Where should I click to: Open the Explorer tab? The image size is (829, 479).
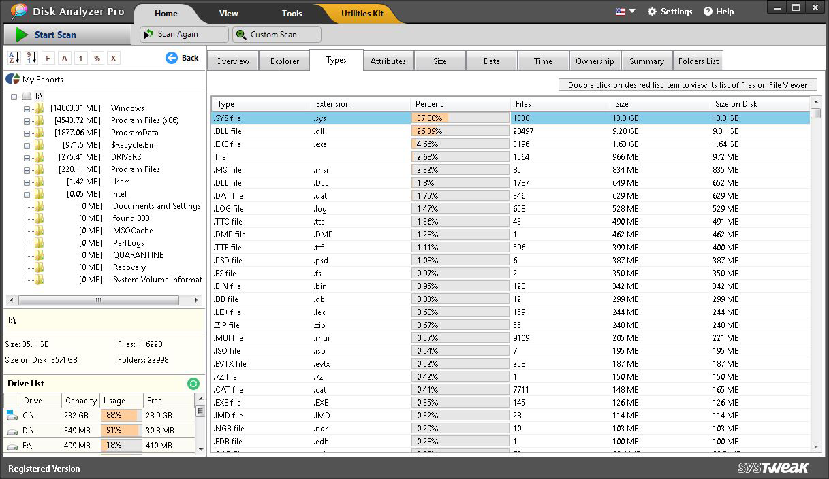click(x=285, y=61)
